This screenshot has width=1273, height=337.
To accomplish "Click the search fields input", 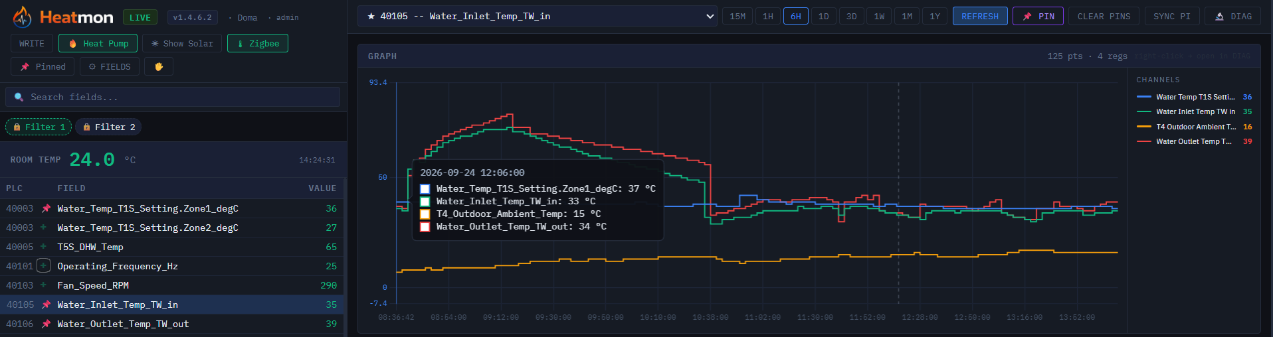I will coord(173,97).
